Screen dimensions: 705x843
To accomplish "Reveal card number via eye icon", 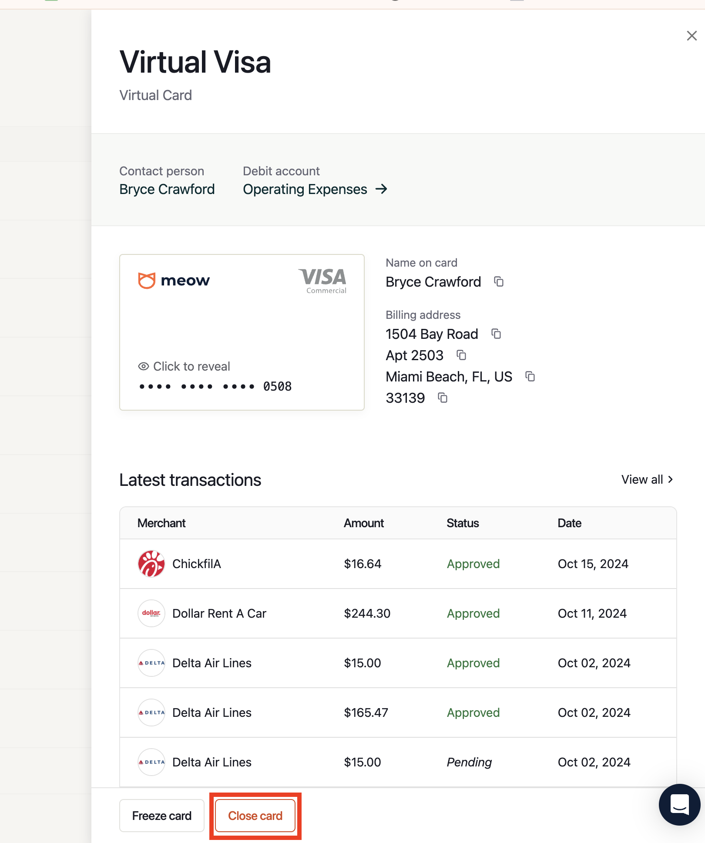I will click(x=144, y=366).
